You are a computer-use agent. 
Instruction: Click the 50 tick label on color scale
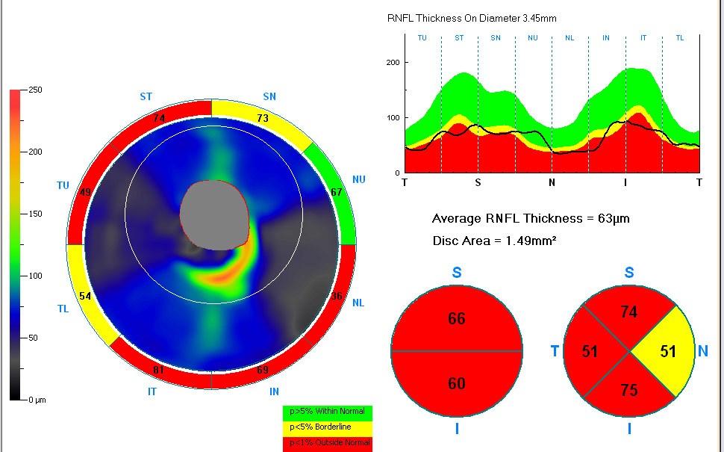click(x=33, y=338)
